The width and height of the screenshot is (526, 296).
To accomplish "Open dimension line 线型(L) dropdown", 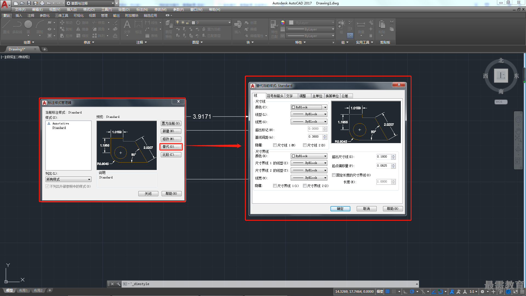I will pyautogui.click(x=309, y=114).
